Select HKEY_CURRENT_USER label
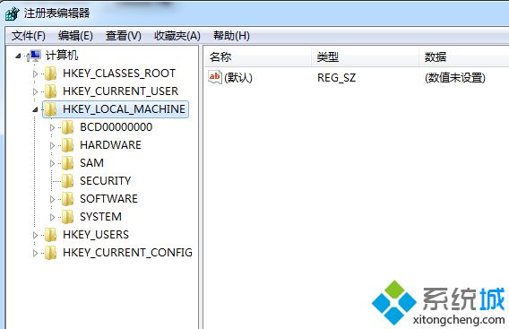 point(120,91)
